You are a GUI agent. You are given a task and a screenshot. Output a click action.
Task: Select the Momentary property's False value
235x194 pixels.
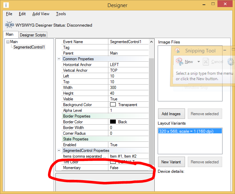click(114, 168)
